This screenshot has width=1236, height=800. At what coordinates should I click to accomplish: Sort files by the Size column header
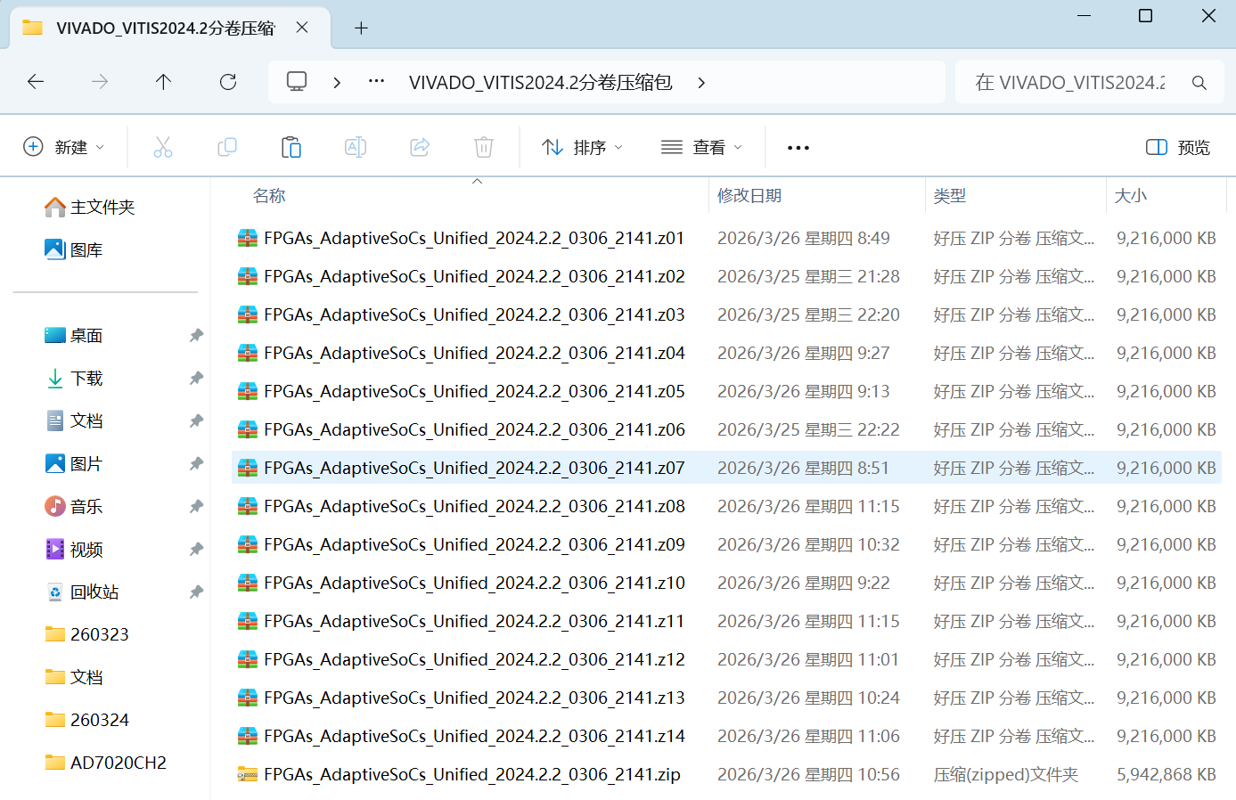(1131, 196)
